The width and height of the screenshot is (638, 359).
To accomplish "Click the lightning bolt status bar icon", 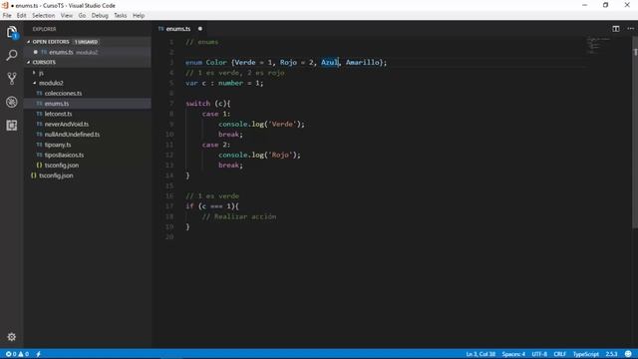I will [38, 354].
